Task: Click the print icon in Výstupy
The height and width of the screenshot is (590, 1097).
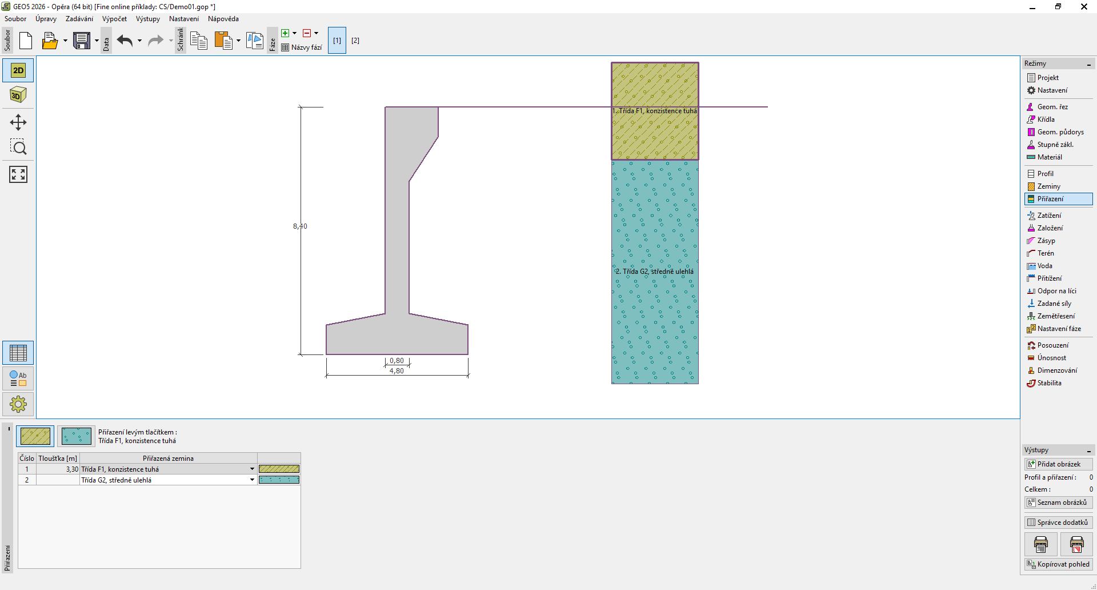Action: tap(1040, 544)
